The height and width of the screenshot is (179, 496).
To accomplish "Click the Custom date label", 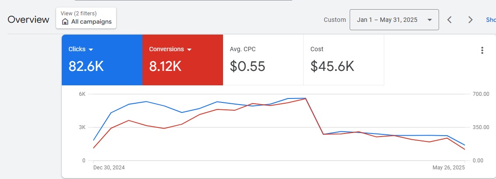I will click(x=334, y=20).
